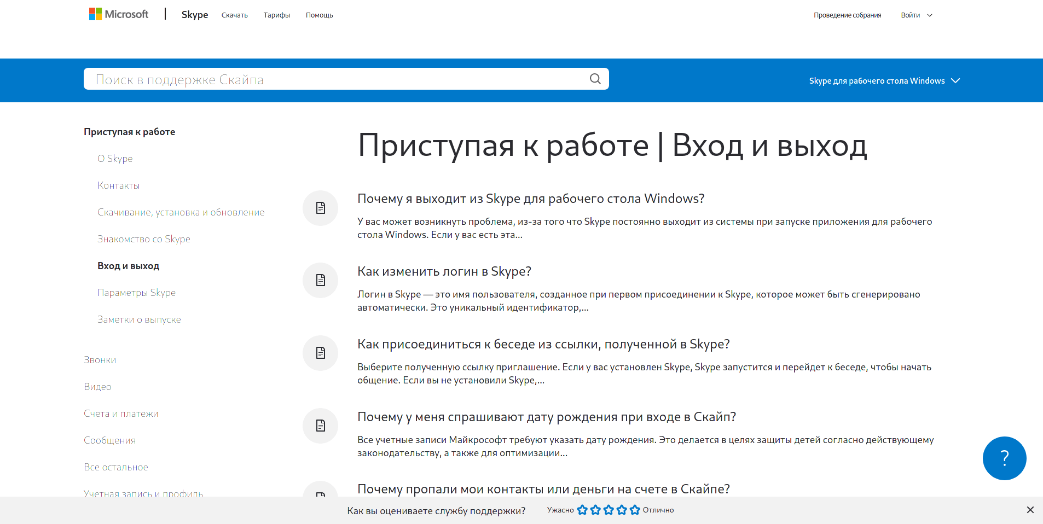Expand the Звонки section in sidebar
The width and height of the screenshot is (1043, 524).
(x=100, y=360)
